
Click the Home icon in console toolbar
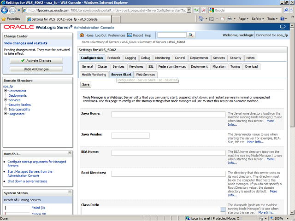[82, 35]
